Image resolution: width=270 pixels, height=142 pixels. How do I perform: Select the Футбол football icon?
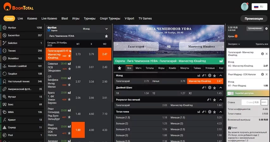point(5,27)
